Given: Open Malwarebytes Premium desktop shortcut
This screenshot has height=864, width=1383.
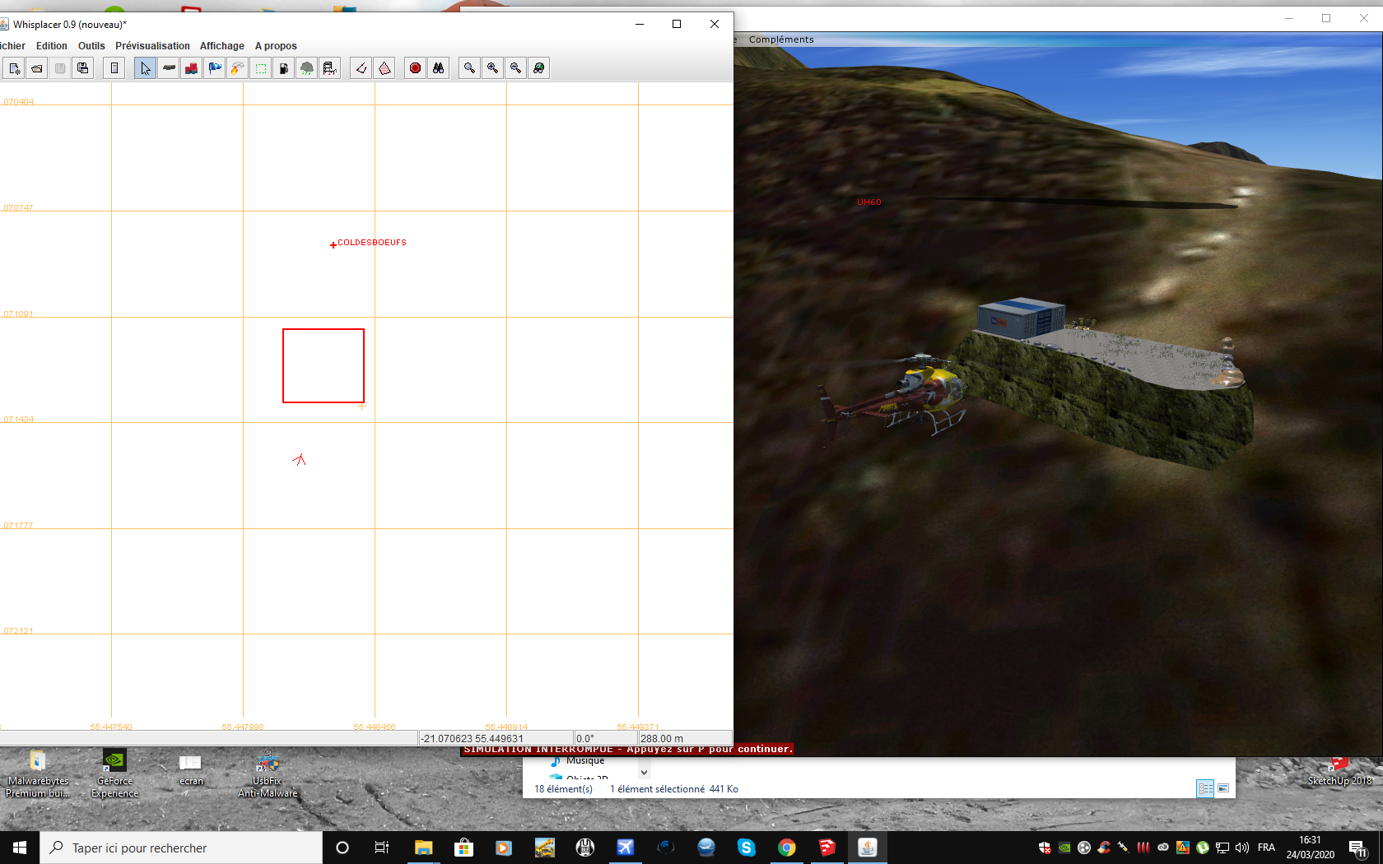Looking at the screenshot, I should [38, 774].
